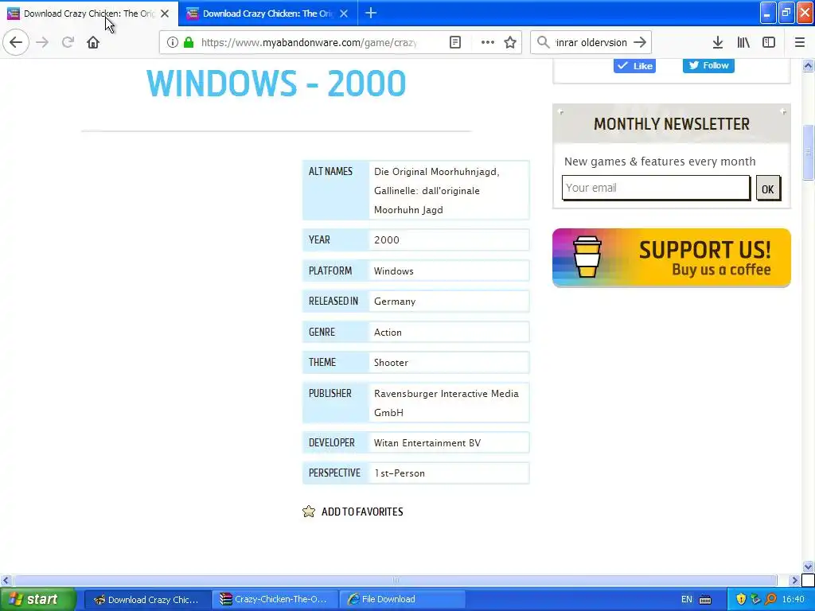Close the second Crazy Chicken tab

[344, 14]
